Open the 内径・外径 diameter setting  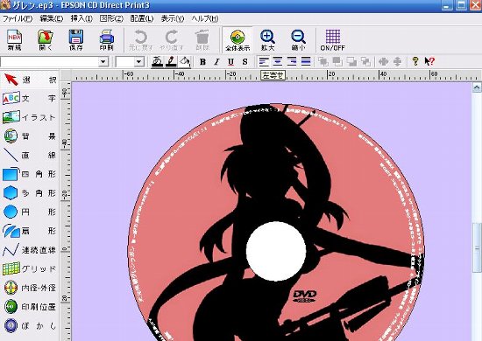tap(30, 288)
